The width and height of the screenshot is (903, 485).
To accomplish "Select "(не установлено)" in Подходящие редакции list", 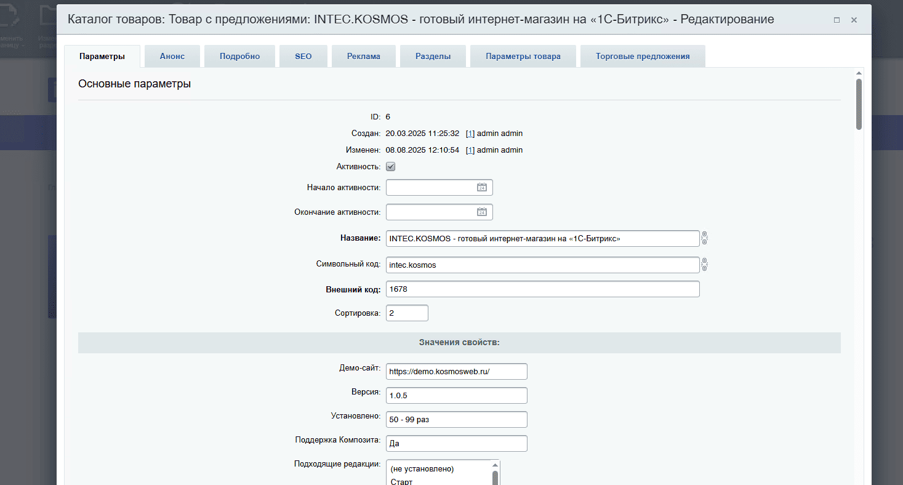I will [x=422, y=469].
